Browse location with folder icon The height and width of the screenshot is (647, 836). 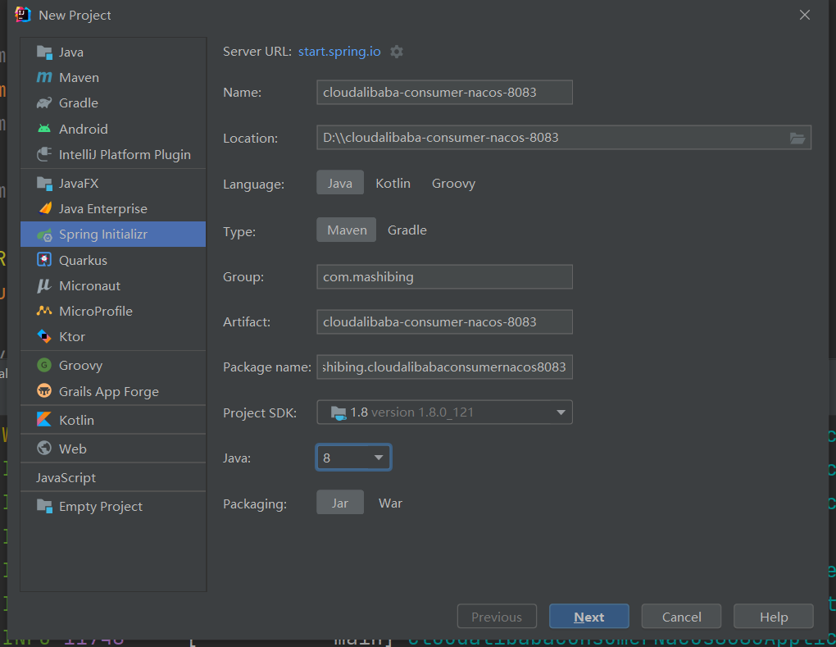pyautogui.click(x=797, y=138)
